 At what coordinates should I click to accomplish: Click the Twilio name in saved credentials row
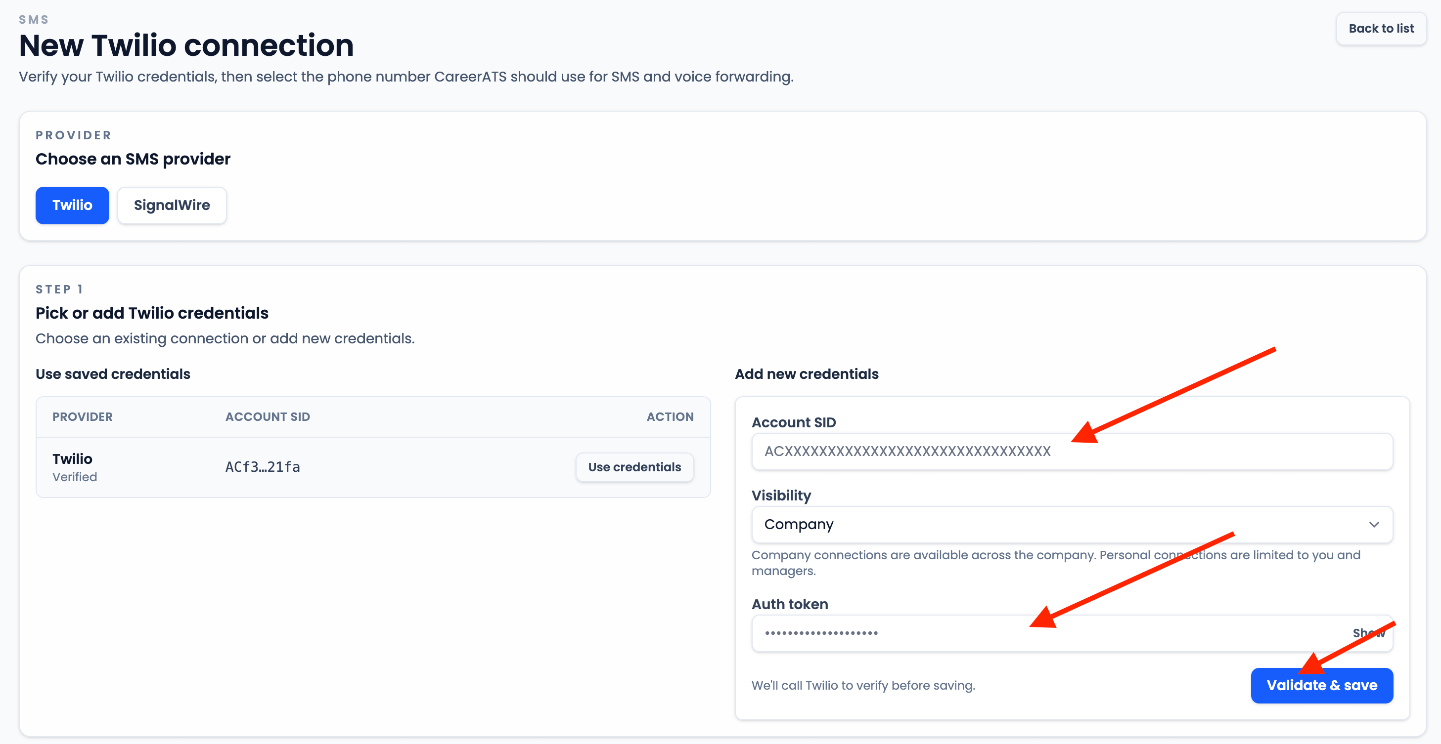[x=72, y=459]
